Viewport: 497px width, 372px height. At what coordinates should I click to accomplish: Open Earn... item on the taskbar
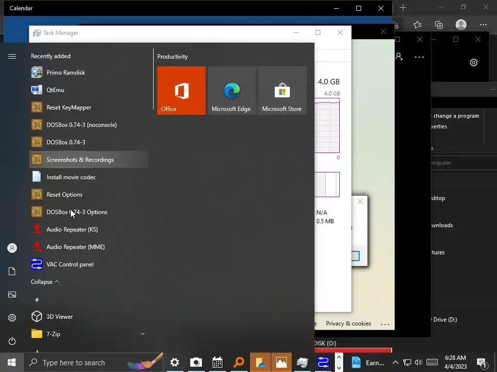click(368, 362)
